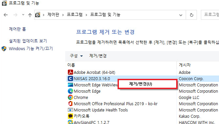Viewport: 219px width, 124px height.
Task: Click publisher cell Kakao Corp.
Action: click(x=189, y=116)
